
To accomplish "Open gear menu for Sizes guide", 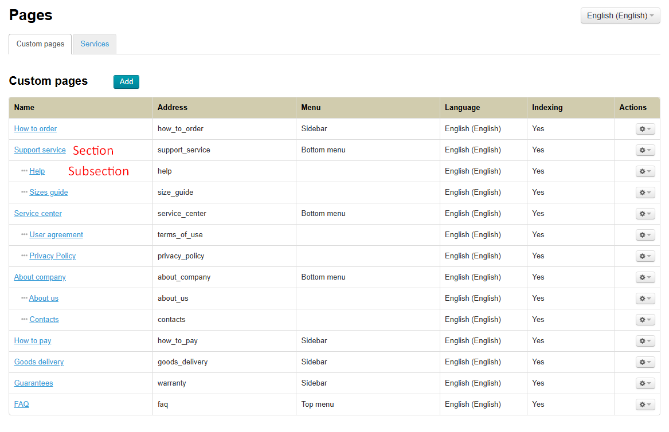I will [645, 193].
